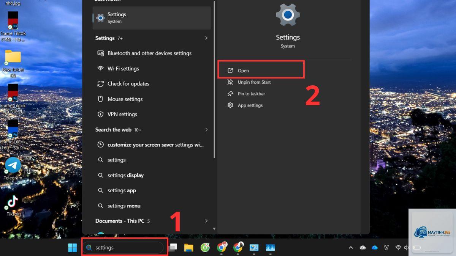Click the search results vertical scrollbar
This screenshot has width=456, height=256.
pos(214,79)
